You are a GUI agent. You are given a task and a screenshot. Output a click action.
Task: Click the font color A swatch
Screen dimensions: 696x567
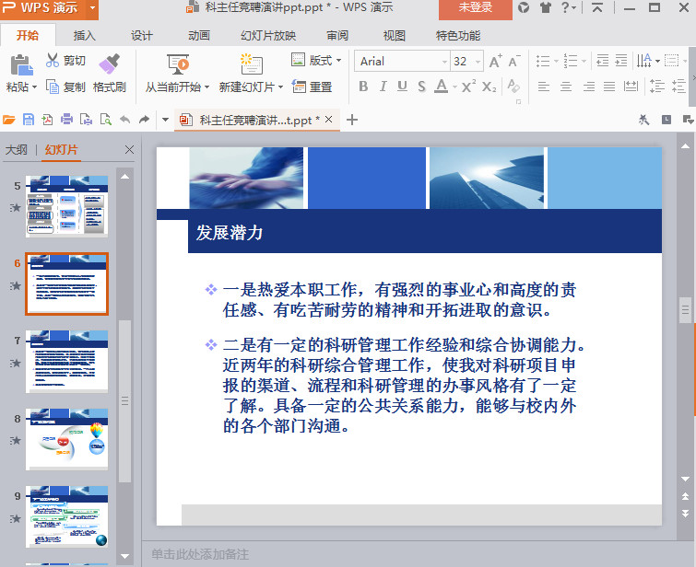[x=441, y=87]
